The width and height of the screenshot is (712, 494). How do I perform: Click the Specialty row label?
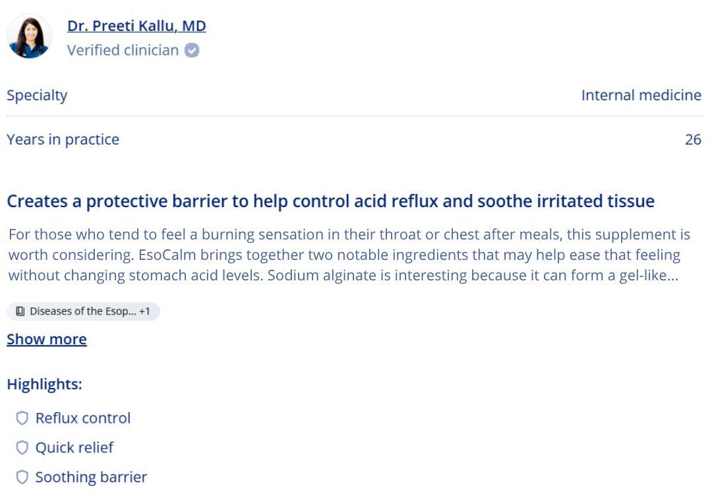[37, 95]
